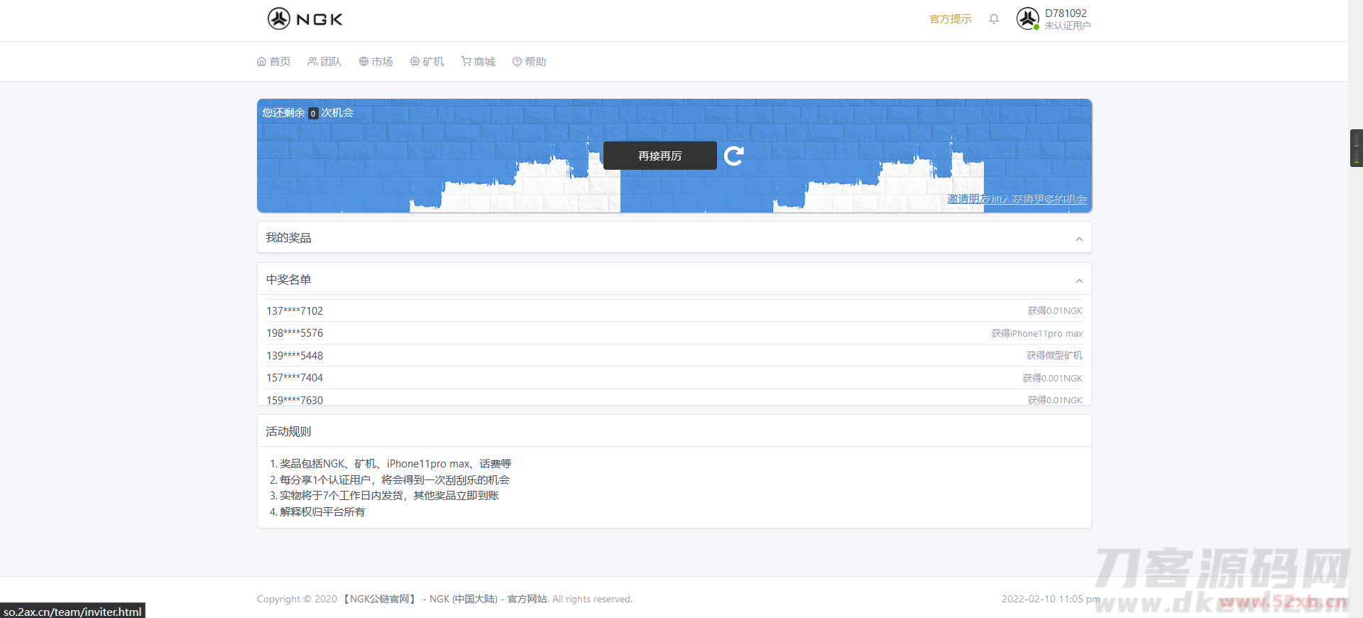This screenshot has height=618, width=1363.
Task: Open the 官方提示 link
Action: pyautogui.click(x=950, y=19)
